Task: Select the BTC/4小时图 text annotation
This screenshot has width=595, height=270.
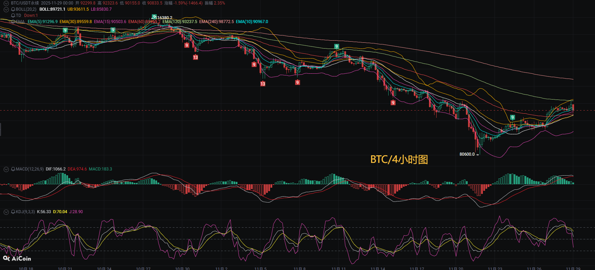Action: pyautogui.click(x=399, y=159)
